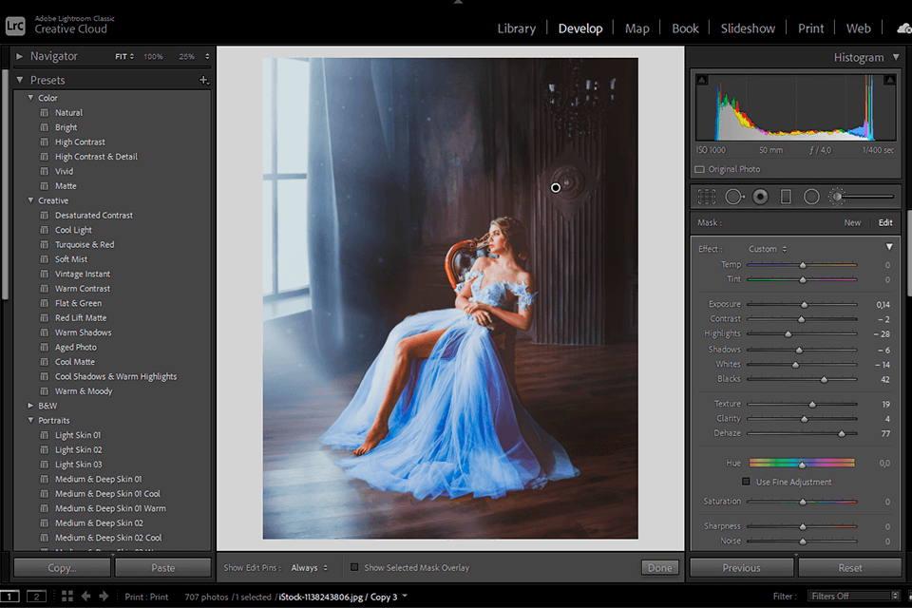Open the Slideshow module

click(747, 28)
